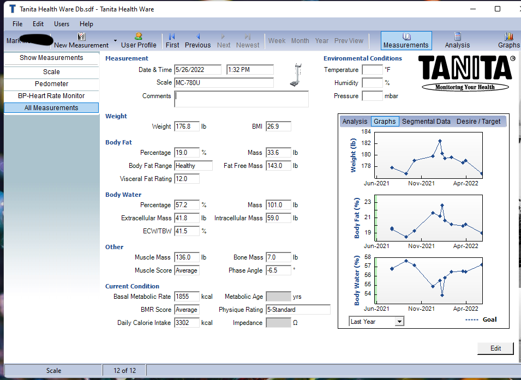521x380 pixels.
Task: Click the Comments text box
Action: click(x=241, y=99)
